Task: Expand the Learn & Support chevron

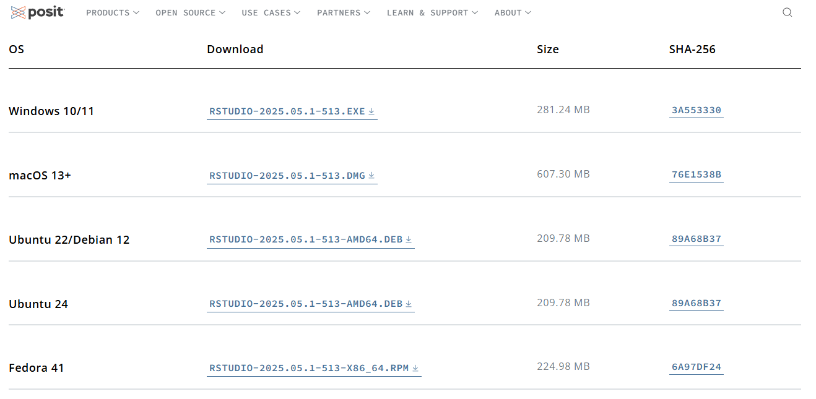Action: [475, 12]
